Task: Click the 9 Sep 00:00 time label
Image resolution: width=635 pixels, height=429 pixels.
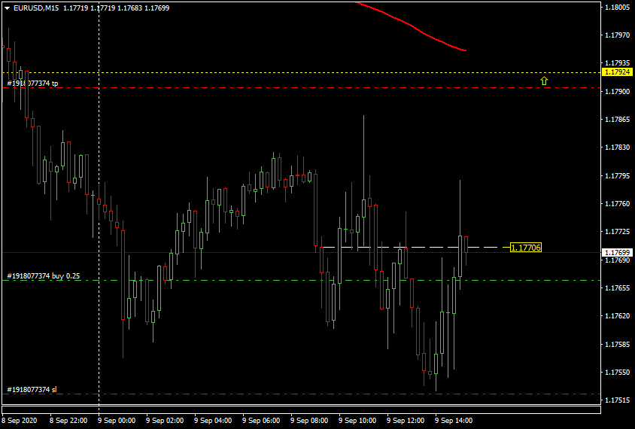Action: (117, 421)
